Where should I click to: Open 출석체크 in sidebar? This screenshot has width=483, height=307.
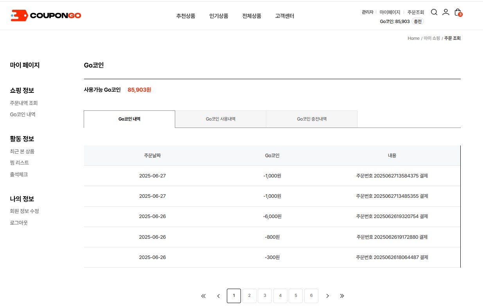[x=19, y=174]
